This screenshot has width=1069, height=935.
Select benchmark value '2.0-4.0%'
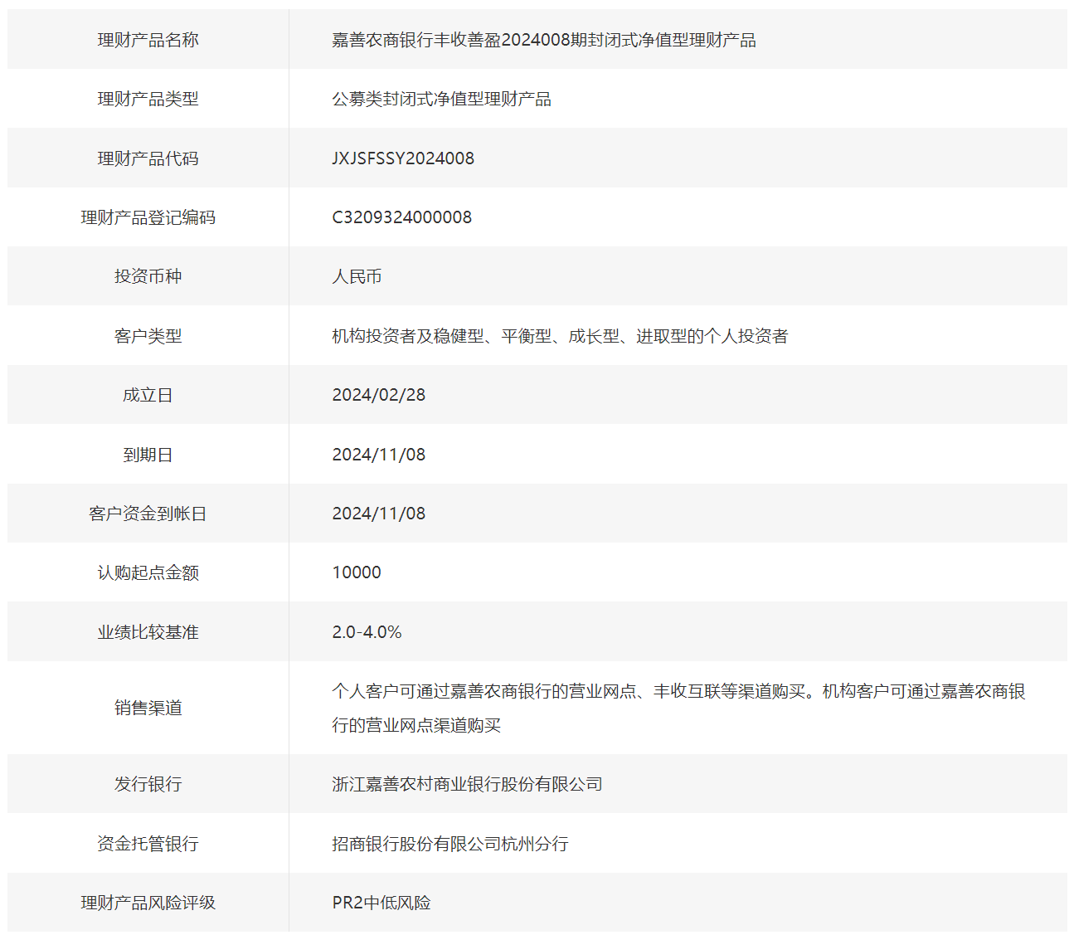pyautogui.click(x=367, y=632)
